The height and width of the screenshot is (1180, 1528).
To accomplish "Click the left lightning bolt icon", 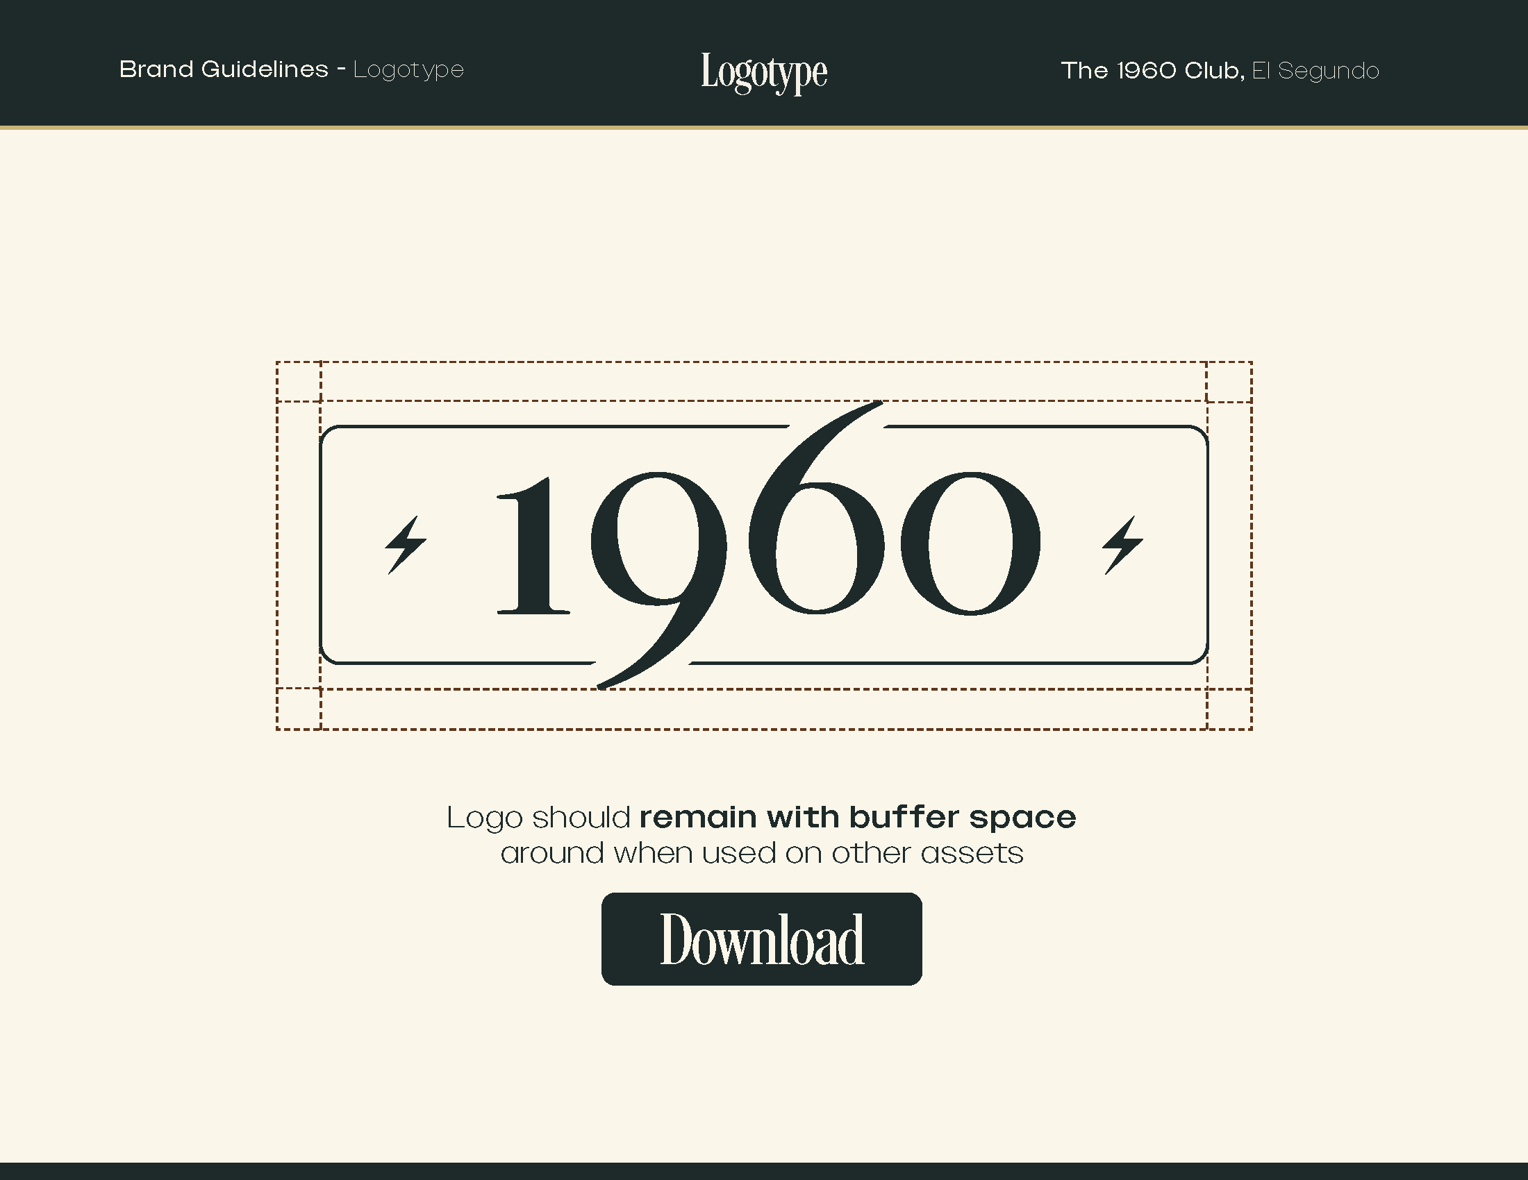I will coord(406,546).
